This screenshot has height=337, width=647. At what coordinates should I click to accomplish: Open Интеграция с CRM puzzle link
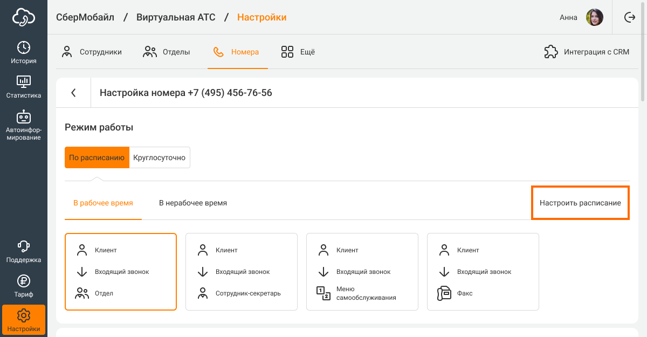587,52
